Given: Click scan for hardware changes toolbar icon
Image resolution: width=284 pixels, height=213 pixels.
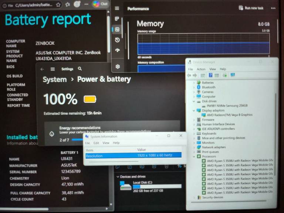Looking at the screenshot, I should 225,75.
